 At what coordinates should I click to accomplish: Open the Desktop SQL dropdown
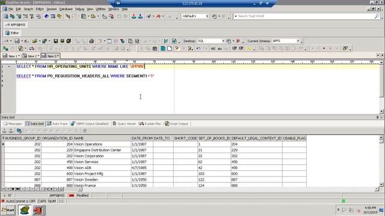coord(223,41)
